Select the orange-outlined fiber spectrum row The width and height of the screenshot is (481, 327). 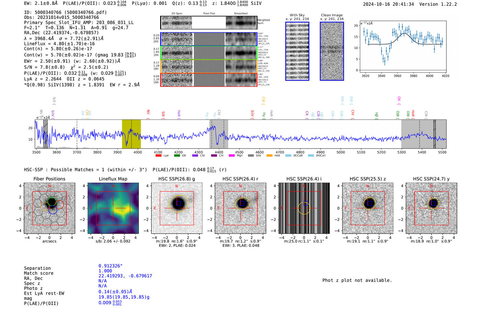[209, 66]
